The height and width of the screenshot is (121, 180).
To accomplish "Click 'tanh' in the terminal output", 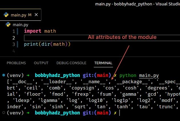I will [122, 107].
